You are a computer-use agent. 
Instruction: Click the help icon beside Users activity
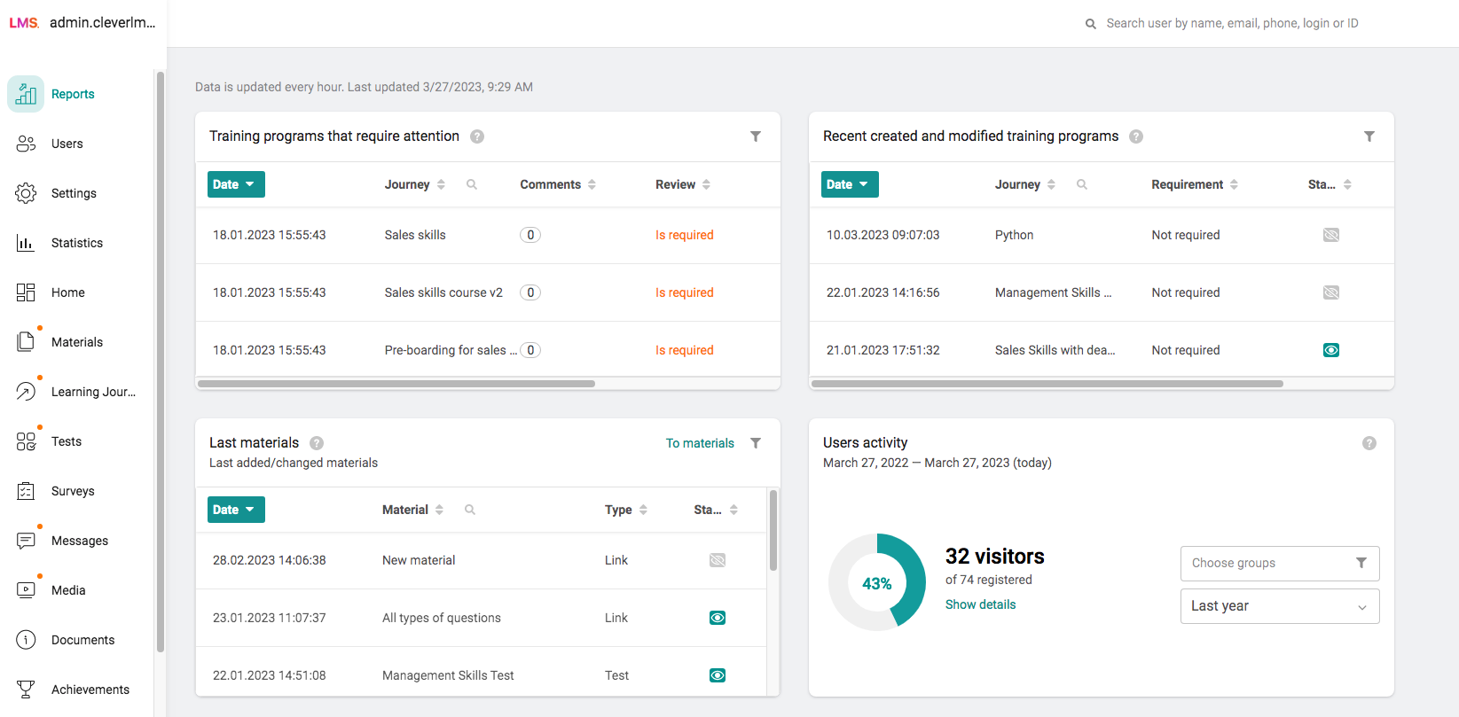pyautogui.click(x=1369, y=443)
